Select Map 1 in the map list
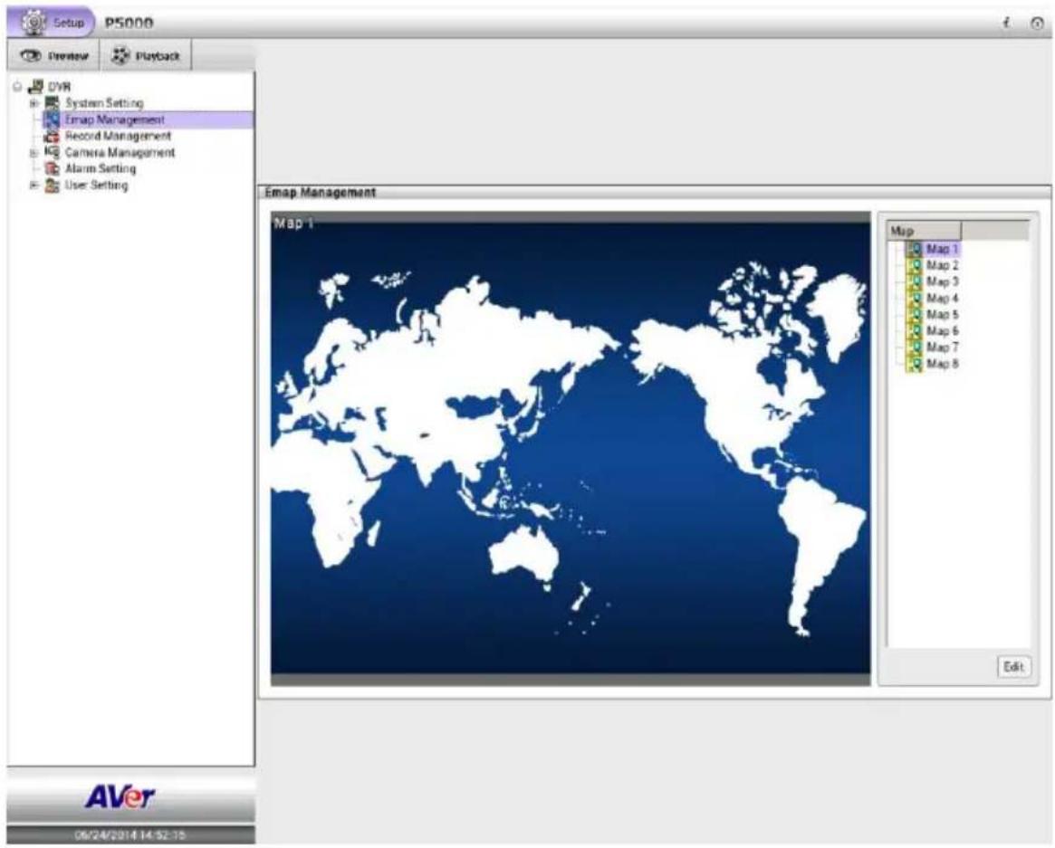Viewport: 1055px width, 848px height. (942, 249)
